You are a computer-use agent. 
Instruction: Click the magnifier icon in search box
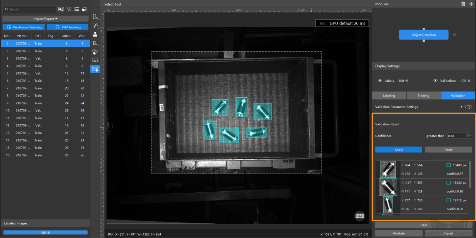click(7, 9)
